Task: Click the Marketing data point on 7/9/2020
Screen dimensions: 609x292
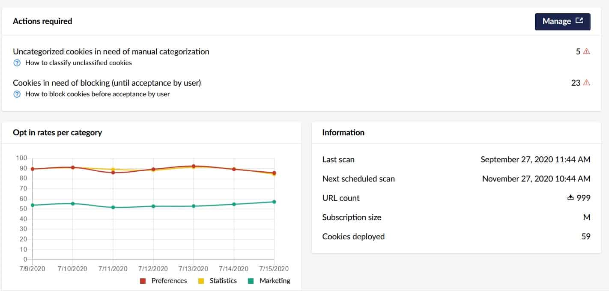Action: (33, 205)
